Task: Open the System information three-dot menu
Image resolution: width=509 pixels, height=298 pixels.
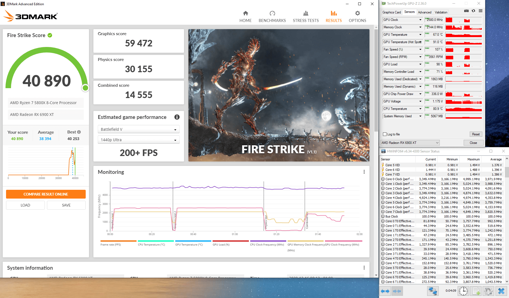Action: pos(364,268)
